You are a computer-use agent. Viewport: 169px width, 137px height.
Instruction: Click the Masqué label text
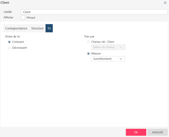click(31, 18)
